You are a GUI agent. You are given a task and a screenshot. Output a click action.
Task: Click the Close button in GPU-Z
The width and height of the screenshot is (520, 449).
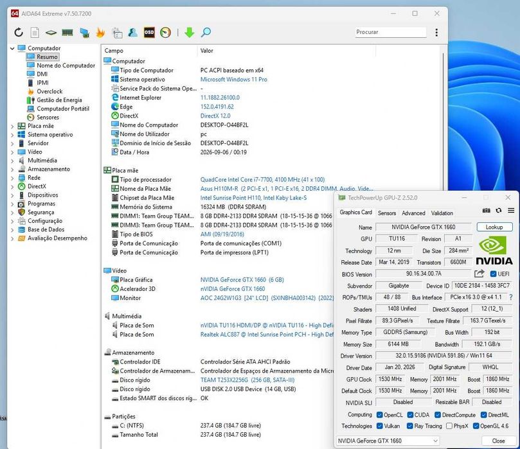[x=498, y=441]
